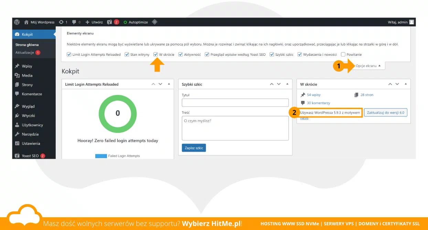Open the 54 wpisy link
Screen dimensions: 428x230
click(314, 95)
